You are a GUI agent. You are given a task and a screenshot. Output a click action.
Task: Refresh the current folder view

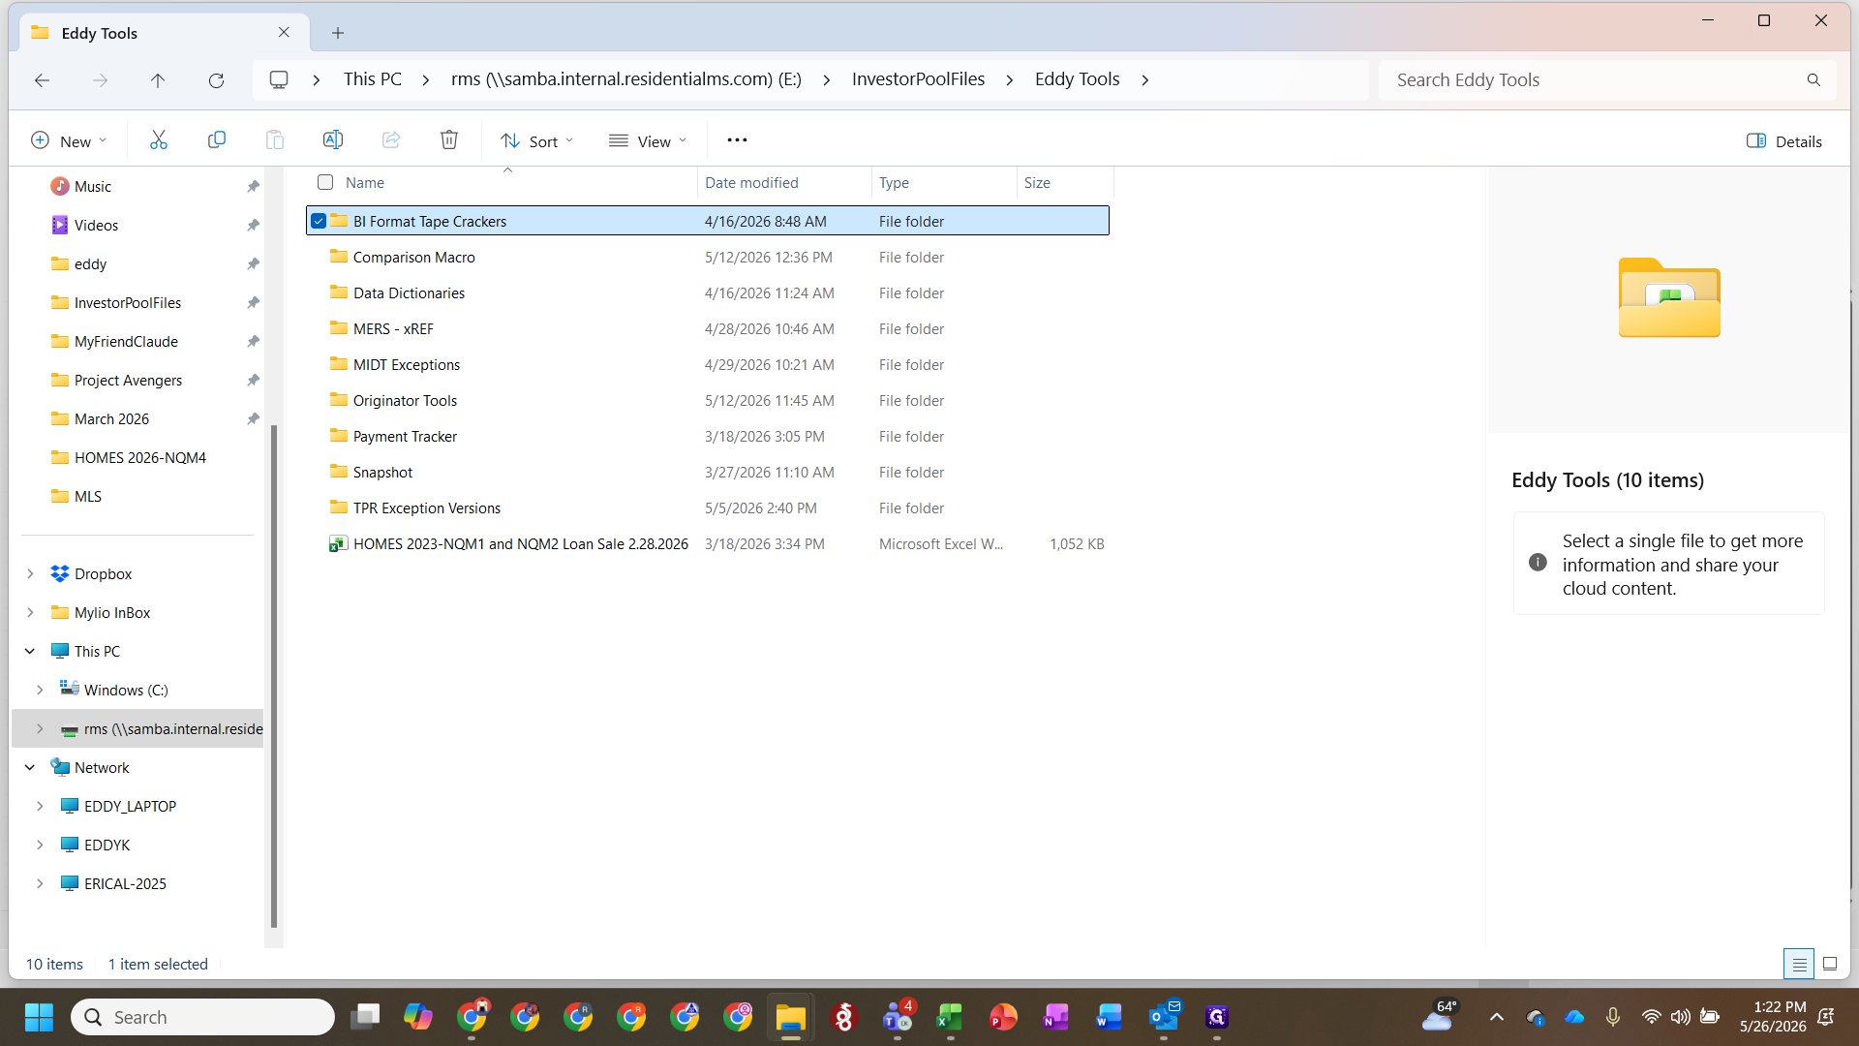coord(216,80)
